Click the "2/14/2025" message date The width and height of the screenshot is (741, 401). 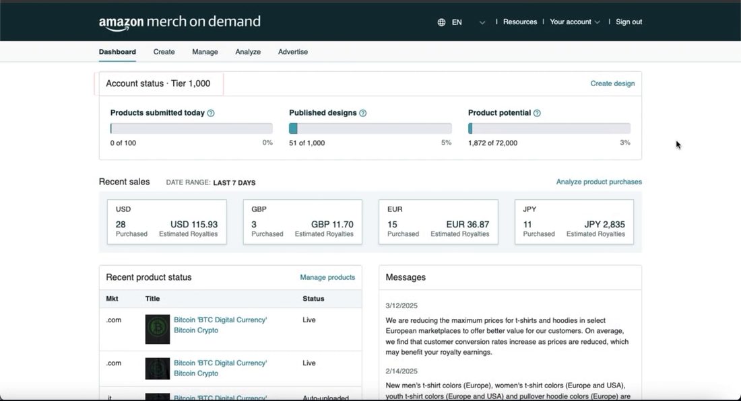click(401, 371)
